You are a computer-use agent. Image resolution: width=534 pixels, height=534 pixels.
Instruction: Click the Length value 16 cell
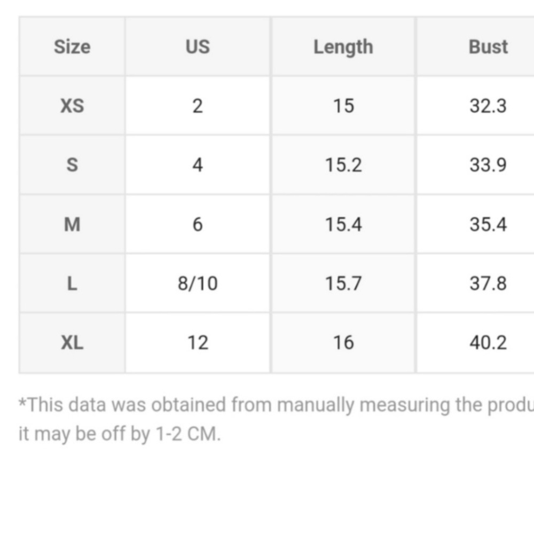pyautogui.click(x=343, y=343)
